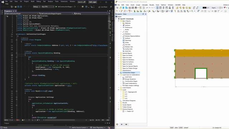The height and width of the screenshot is (129, 229).
Task: Select Calculation Diagrams in Navigator
Action: pyautogui.click(x=129, y=101)
